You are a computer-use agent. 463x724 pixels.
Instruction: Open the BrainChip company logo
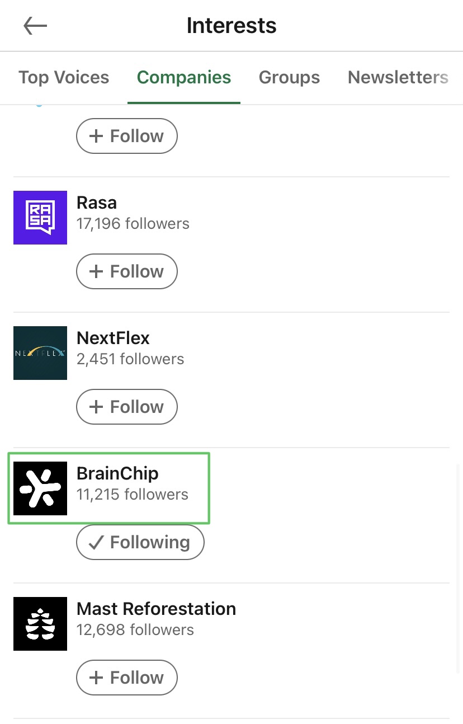click(40, 488)
